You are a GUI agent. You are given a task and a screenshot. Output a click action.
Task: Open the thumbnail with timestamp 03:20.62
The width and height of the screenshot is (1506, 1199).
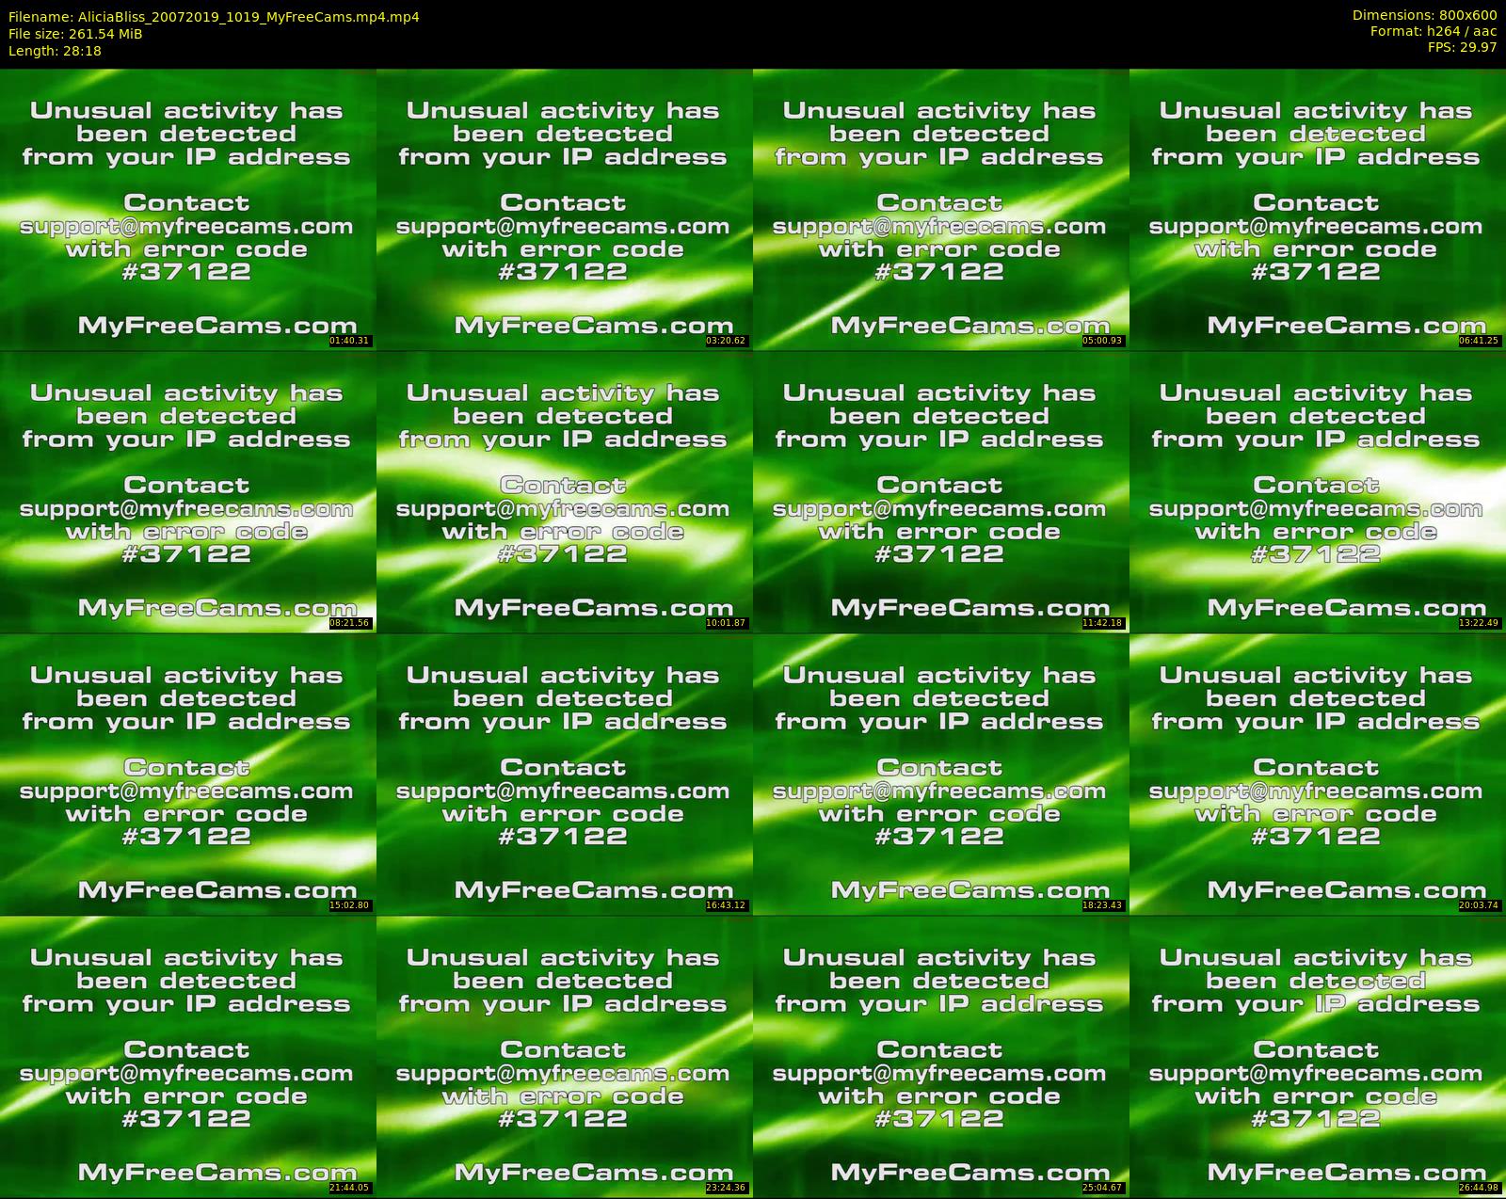pos(564,209)
